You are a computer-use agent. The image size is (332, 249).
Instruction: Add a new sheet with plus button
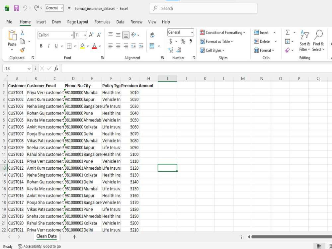[74, 237]
